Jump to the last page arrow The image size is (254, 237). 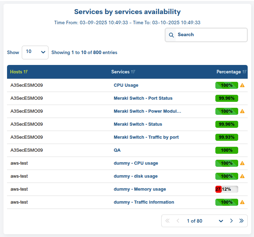tap(241, 221)
